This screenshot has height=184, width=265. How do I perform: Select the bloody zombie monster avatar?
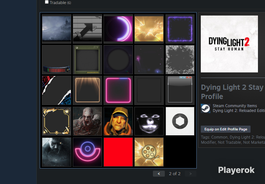click(x=87, y=121)
